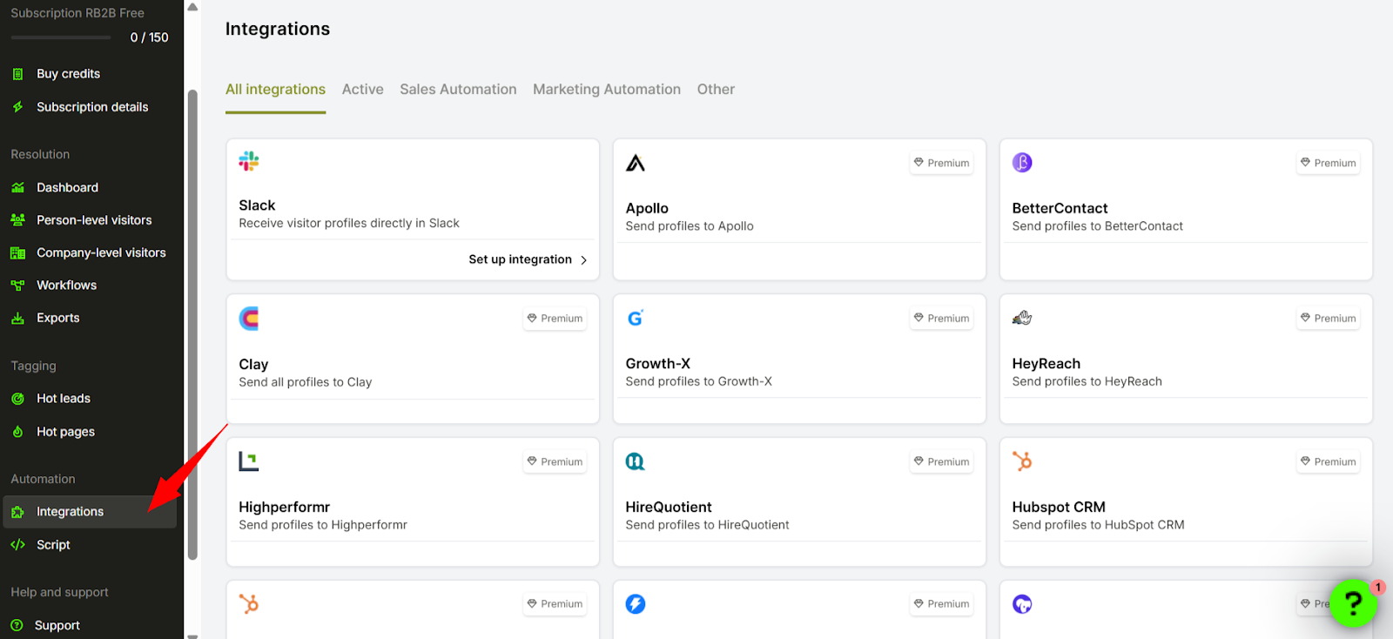Go to Dashboard
The width and height of the screenshot is (1393, 639).
(x=67, y=187)
